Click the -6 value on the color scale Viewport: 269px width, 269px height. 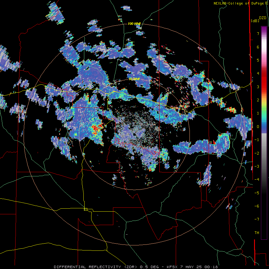(x=257, y=206)
